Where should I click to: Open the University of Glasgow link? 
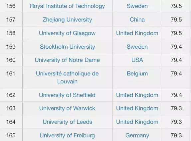coord(67,33)
